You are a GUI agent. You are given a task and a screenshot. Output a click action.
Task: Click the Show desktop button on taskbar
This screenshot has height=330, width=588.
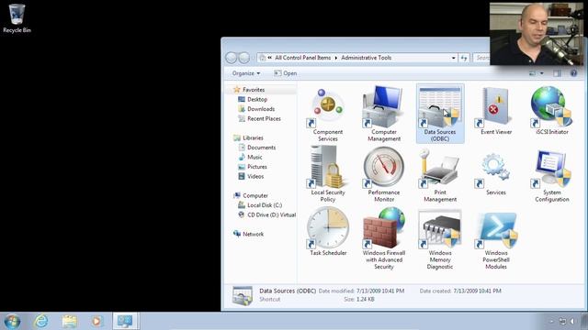point(584,322)
